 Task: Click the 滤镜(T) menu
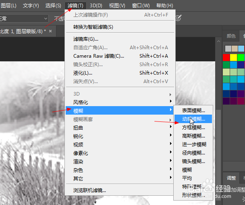[75, 6]
